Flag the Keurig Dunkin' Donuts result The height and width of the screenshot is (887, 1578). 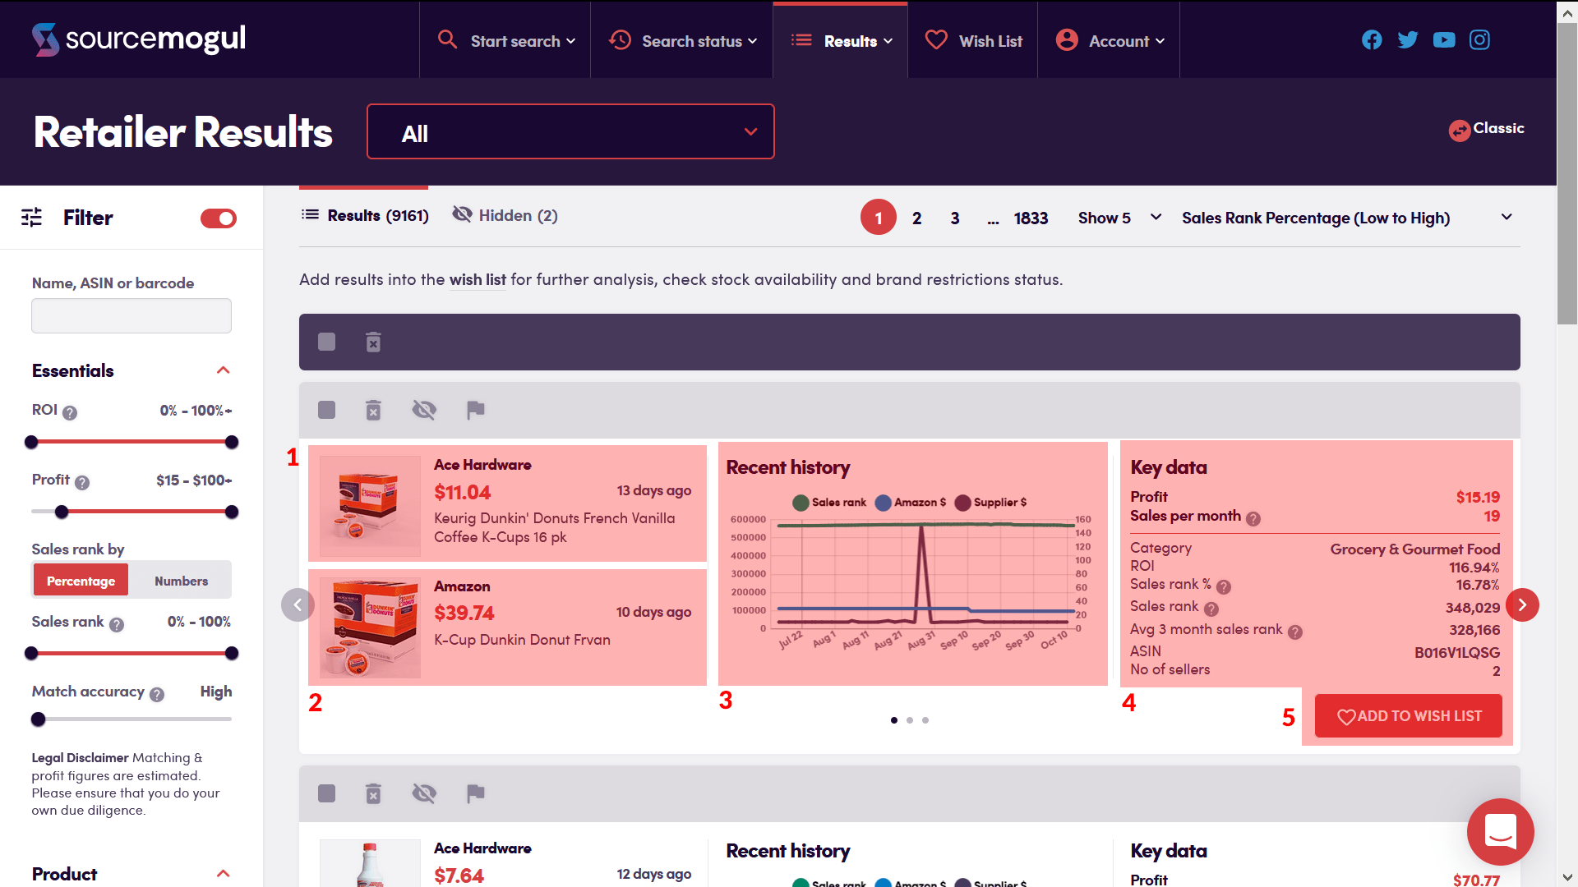click(475, 410)
